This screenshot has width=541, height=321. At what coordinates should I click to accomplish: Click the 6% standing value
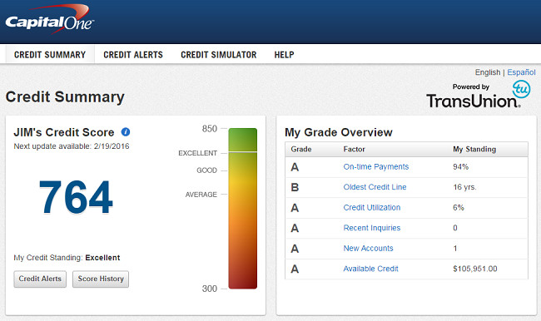(459, 208)
